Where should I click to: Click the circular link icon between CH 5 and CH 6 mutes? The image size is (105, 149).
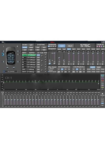(x=91, y=64)
